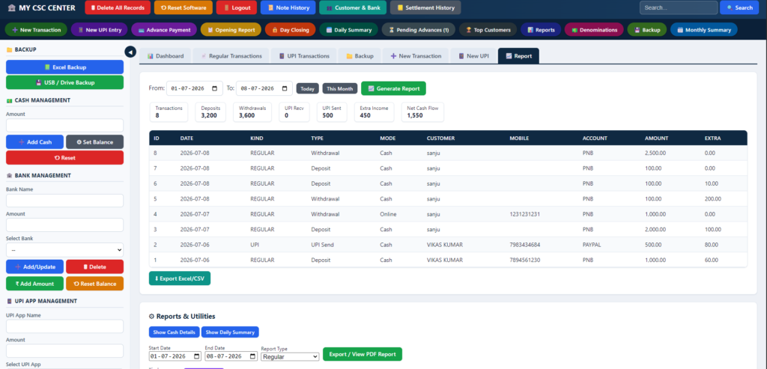
Task: Click the Export Excel/CSV button
Action: (180, 278)
